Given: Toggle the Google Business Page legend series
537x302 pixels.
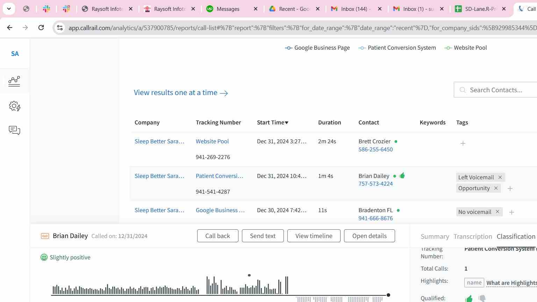Looking at the screenshot, I should point(317,48).
